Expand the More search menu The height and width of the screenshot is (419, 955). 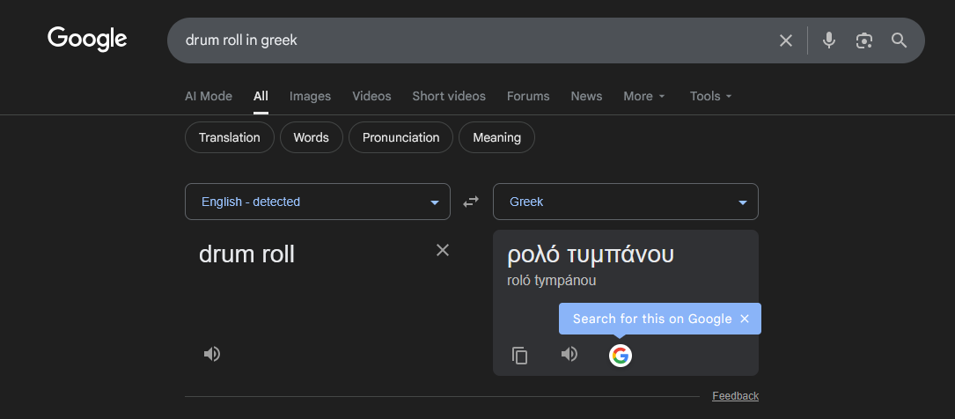tap(644, 96)
